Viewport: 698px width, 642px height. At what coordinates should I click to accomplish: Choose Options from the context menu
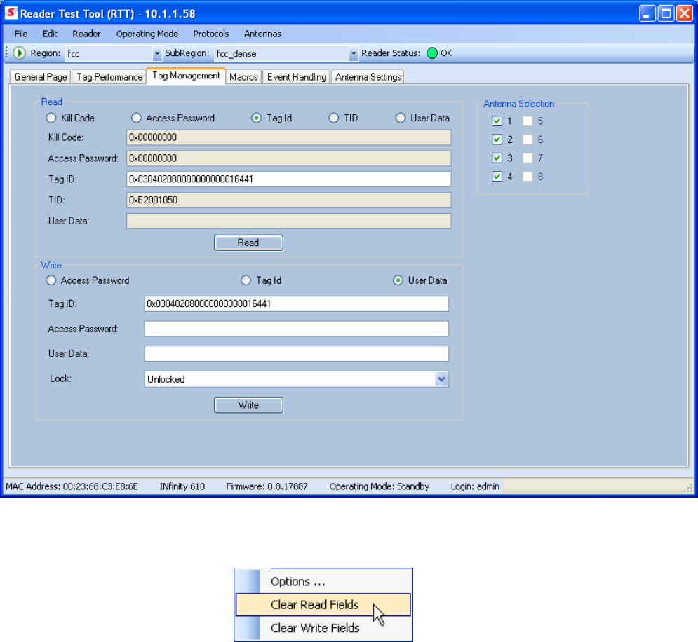pos(297,582)
